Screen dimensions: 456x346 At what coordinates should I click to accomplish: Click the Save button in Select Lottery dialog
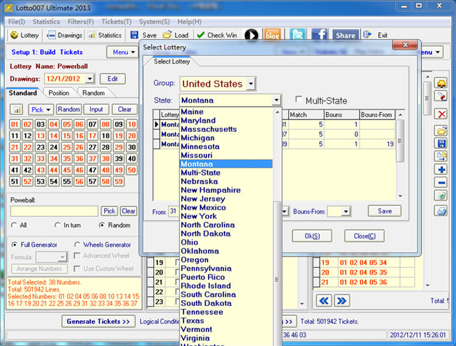point(385,211)
